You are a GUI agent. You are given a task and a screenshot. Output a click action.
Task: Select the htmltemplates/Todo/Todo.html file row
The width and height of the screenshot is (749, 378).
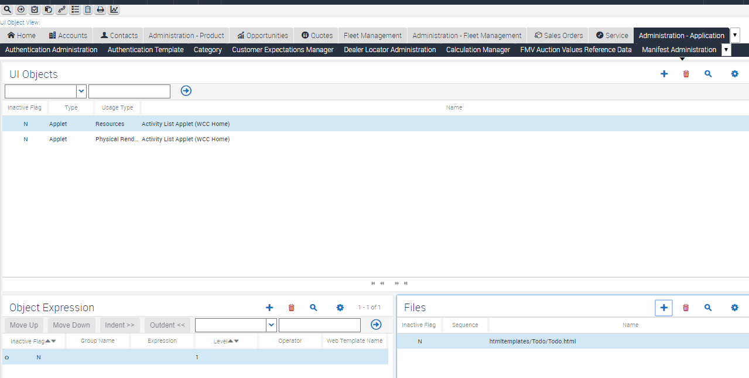pyautogui.click(x=532, y=341)
